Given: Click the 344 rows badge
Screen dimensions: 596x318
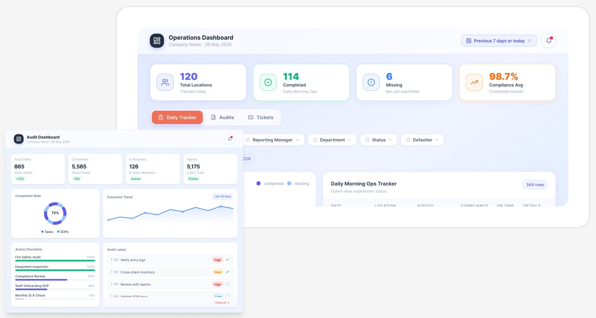Looking at the screenshot, I should 535,184.
